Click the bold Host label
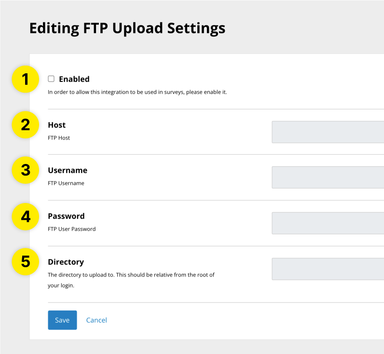Viewport: 384px width, 354px height. 57,125
